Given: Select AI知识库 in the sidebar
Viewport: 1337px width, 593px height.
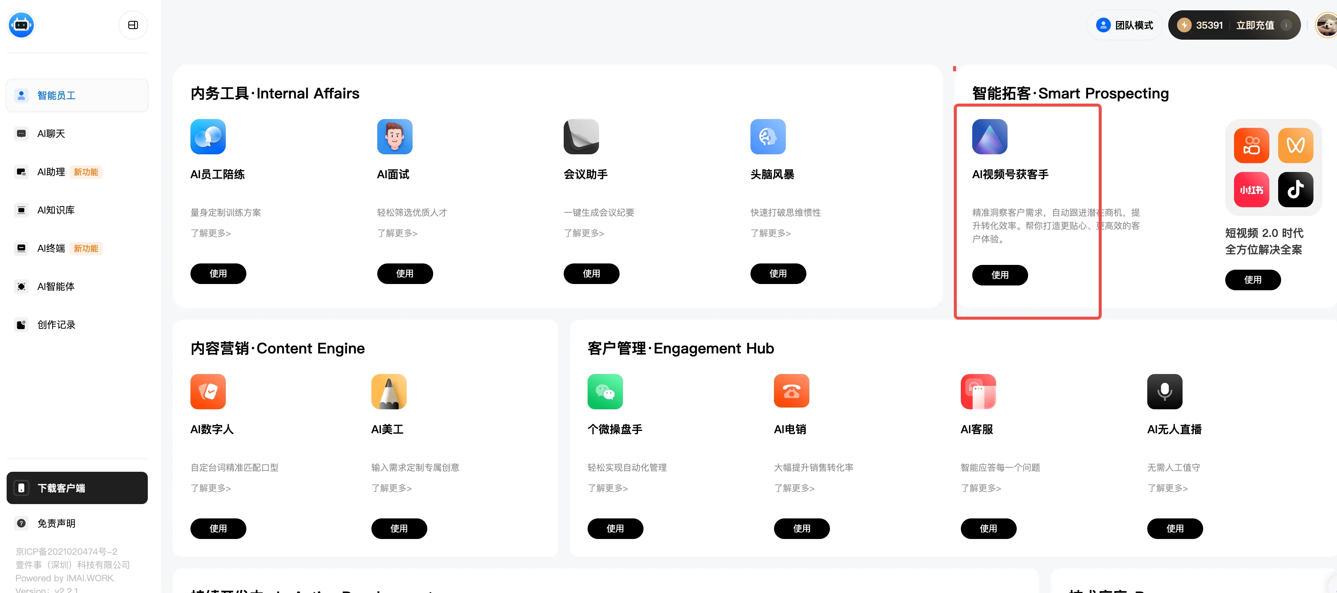Looking at the screenshot, I should tap(56, 210).
